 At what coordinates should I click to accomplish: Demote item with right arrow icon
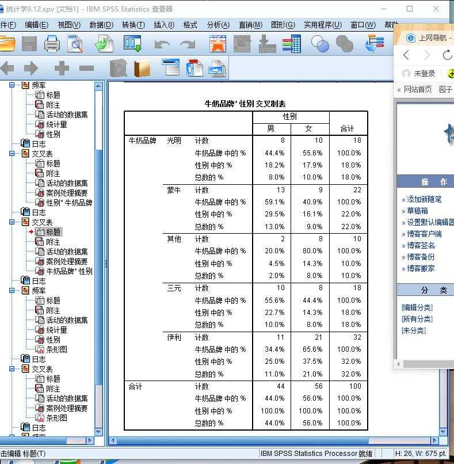pyautogui.click(x=31, y=69)
